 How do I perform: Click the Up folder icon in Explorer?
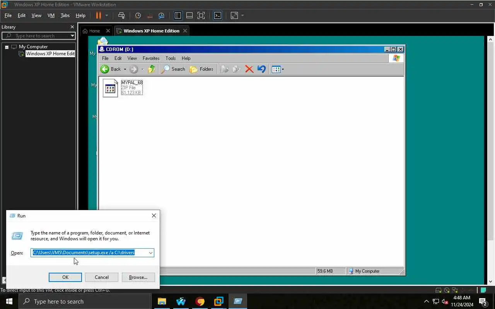pos(152,69)
